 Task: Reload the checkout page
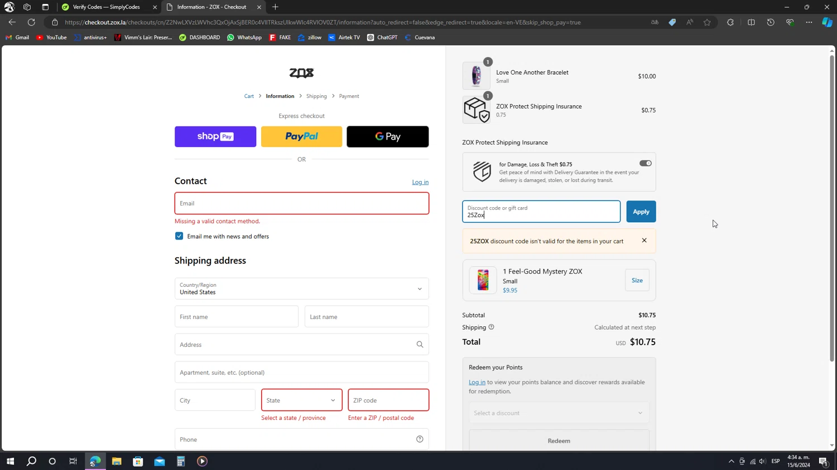click(x=31, y=22)
